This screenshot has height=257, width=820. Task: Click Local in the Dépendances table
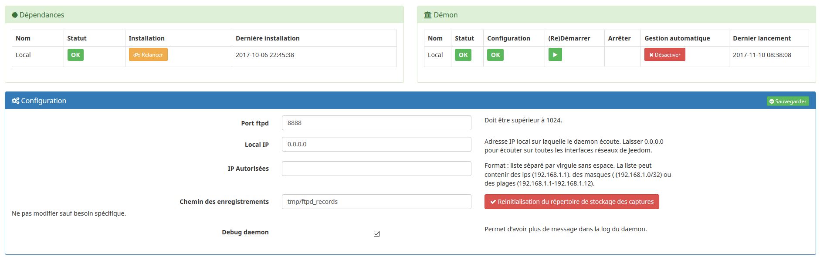(x=23, y=55)
